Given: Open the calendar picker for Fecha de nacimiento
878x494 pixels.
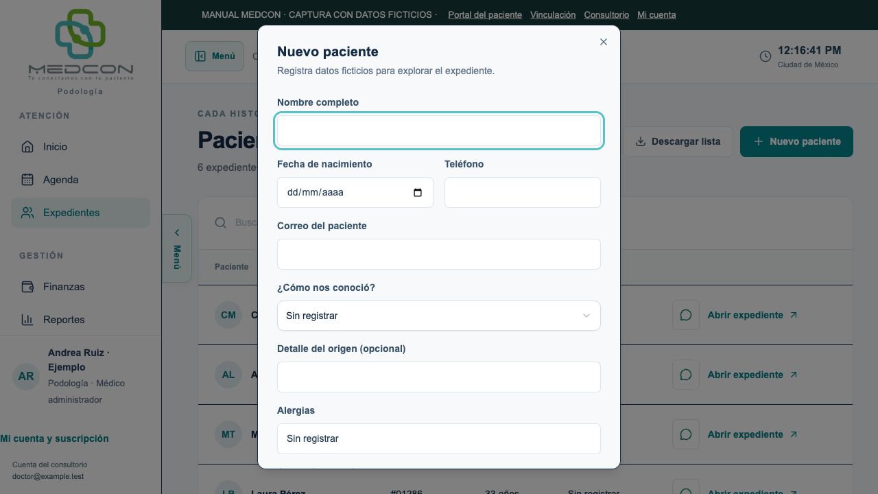Looking at the screenshot, I should [x=418, y=193].
